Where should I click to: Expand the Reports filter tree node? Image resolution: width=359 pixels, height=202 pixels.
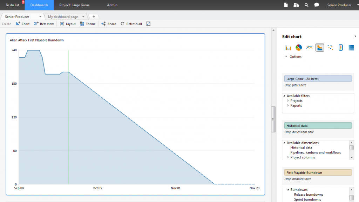coord(288,106)
